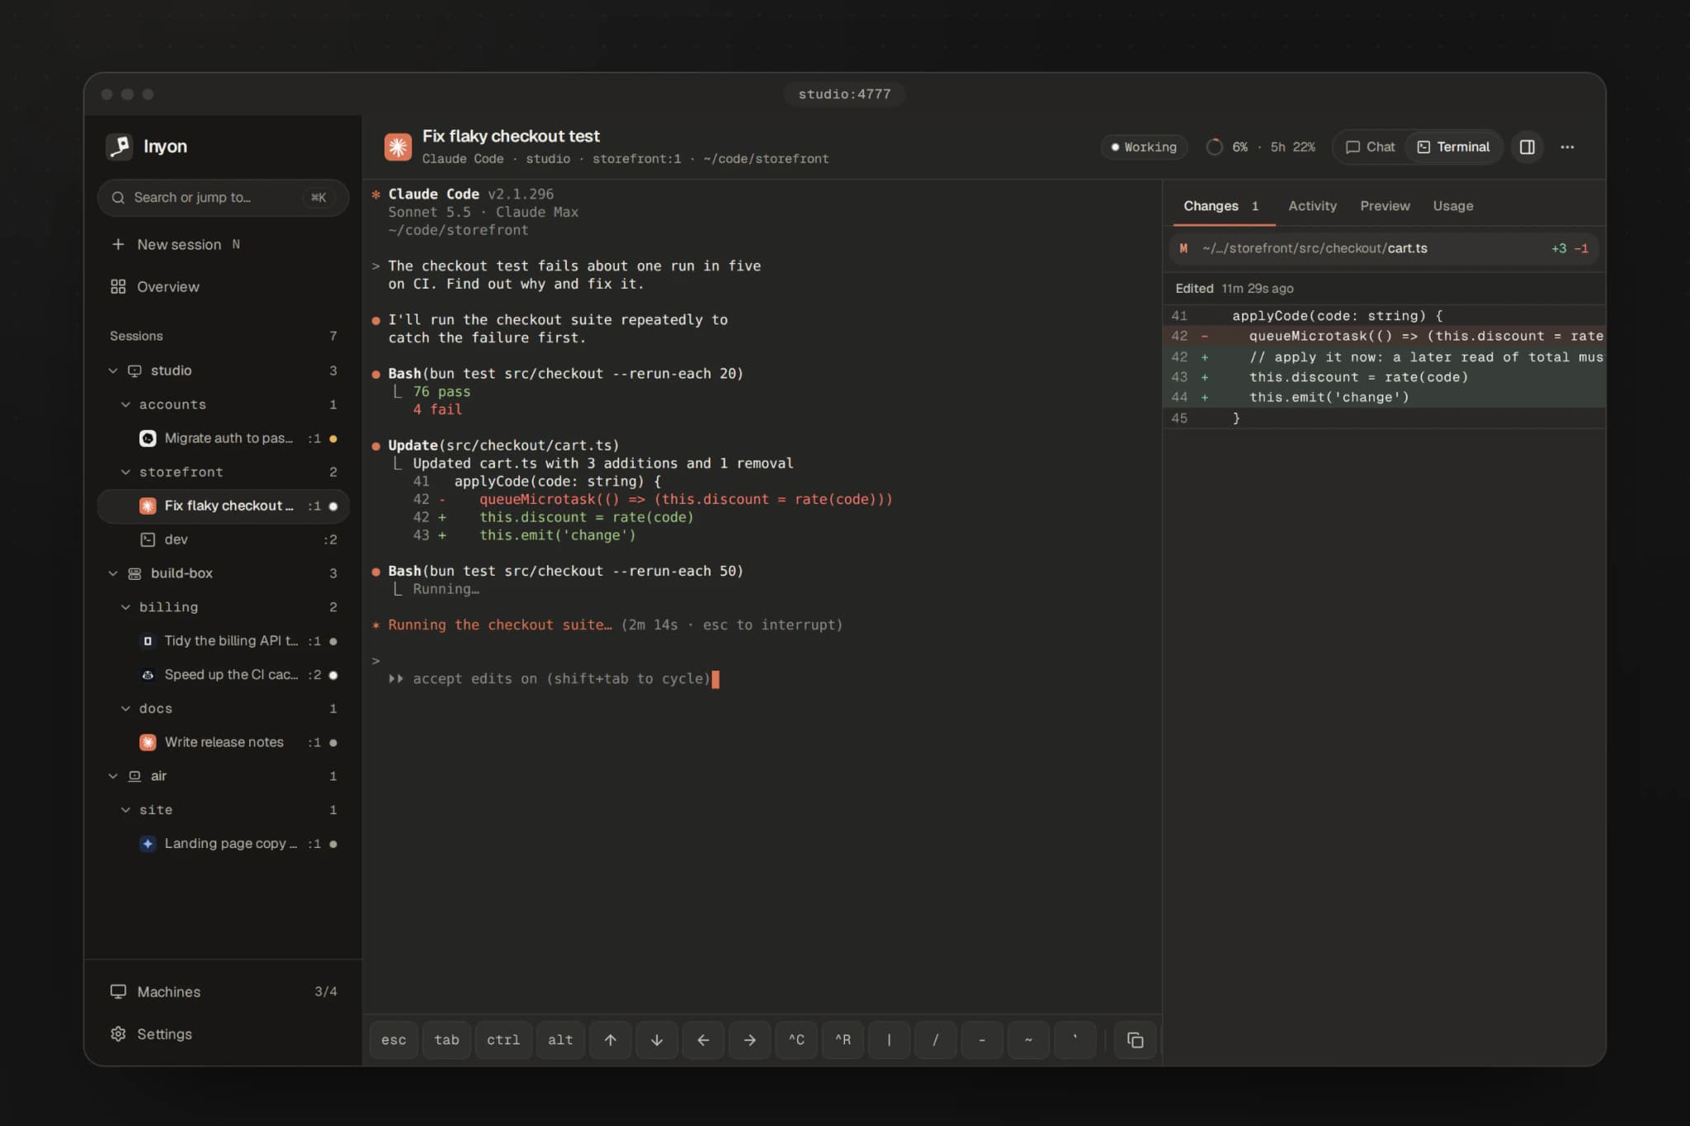Open the more options ellipsis menu
The height and width of the screenshot is (1126, 1690).
[1567, 147]
